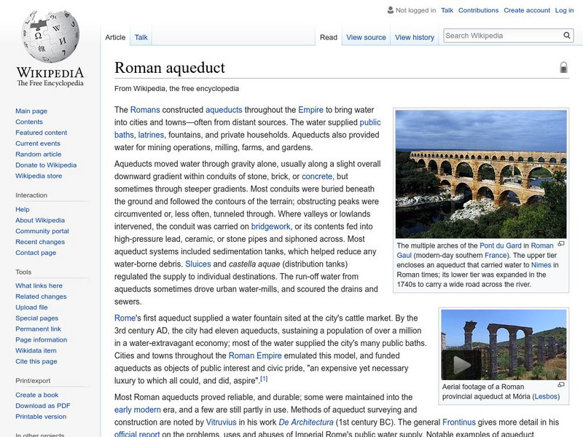583x437 pixels.
Task: Open the Community portal
Action: click(x=42, y=231)
